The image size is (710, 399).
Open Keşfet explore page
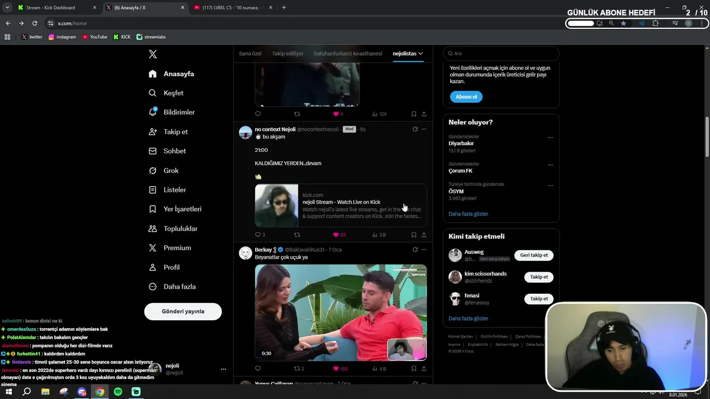[x=166, y=93]
